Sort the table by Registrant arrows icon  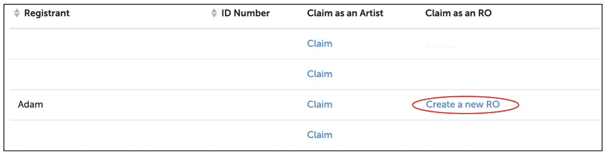coord(17,13)
